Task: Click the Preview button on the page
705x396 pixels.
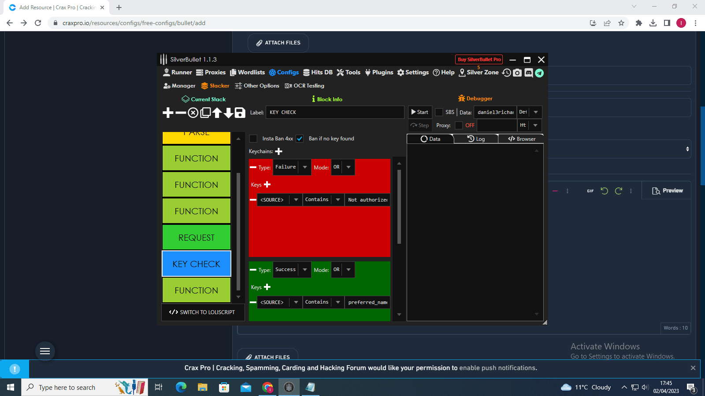Action: (x=667, y=191)
